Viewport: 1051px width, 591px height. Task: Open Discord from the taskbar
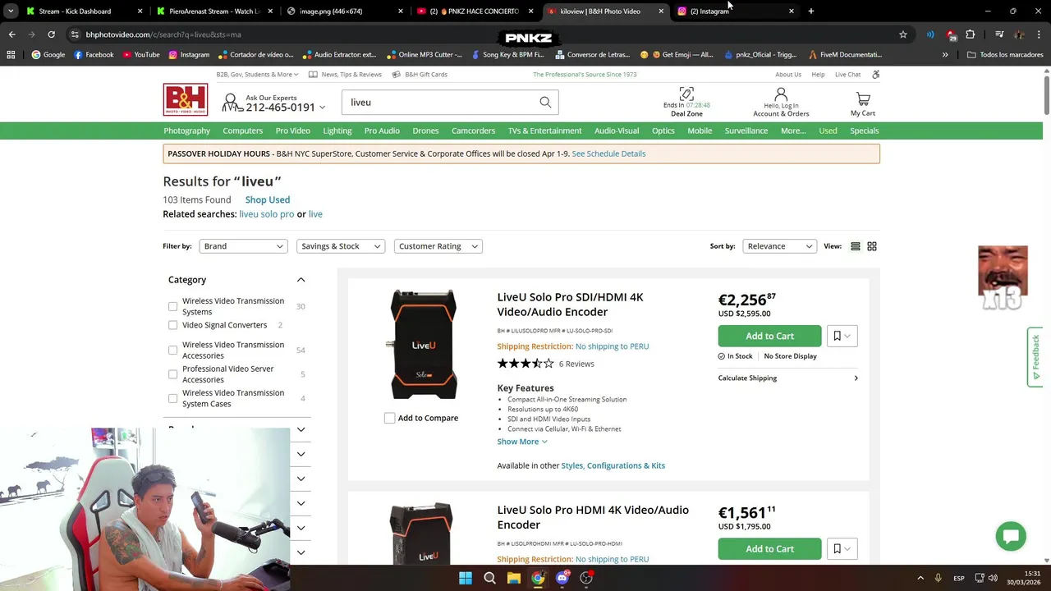562,578
